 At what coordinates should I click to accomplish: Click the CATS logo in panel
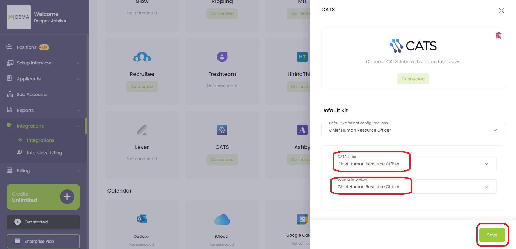(413, 46)
